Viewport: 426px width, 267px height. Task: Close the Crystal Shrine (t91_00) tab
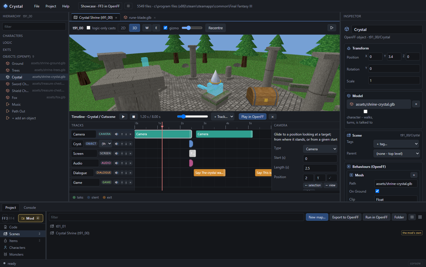point(116,18)
